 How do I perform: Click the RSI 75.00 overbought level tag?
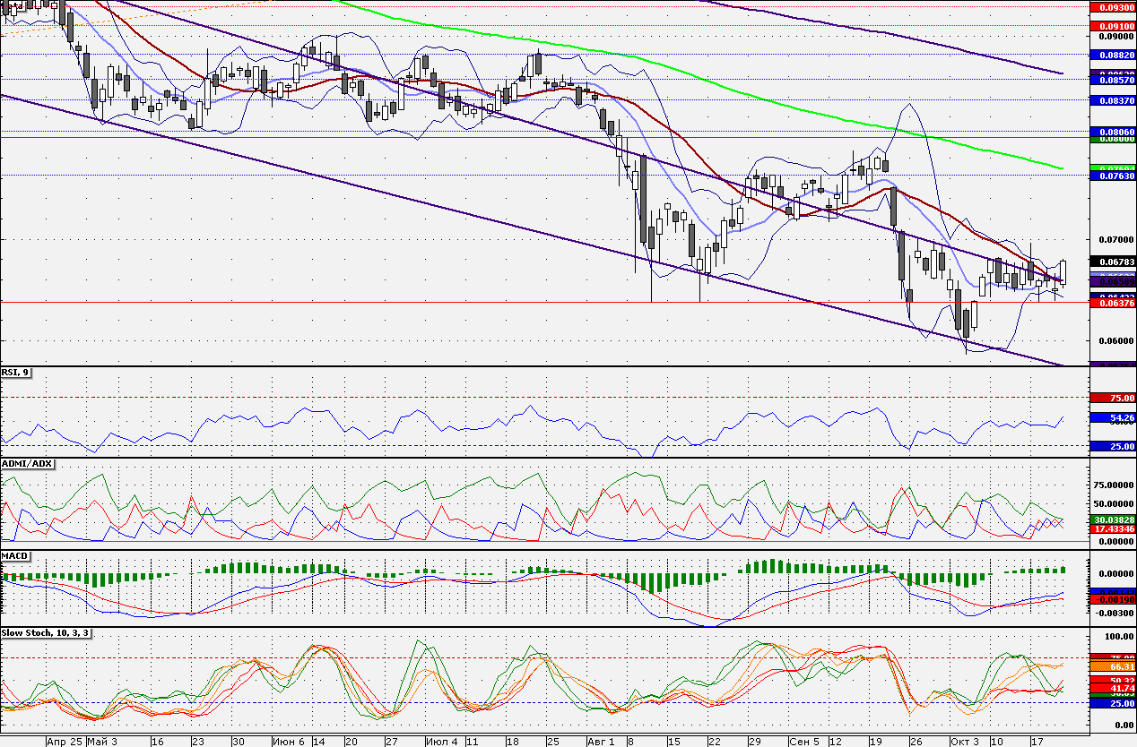[x=1113, y=398]
